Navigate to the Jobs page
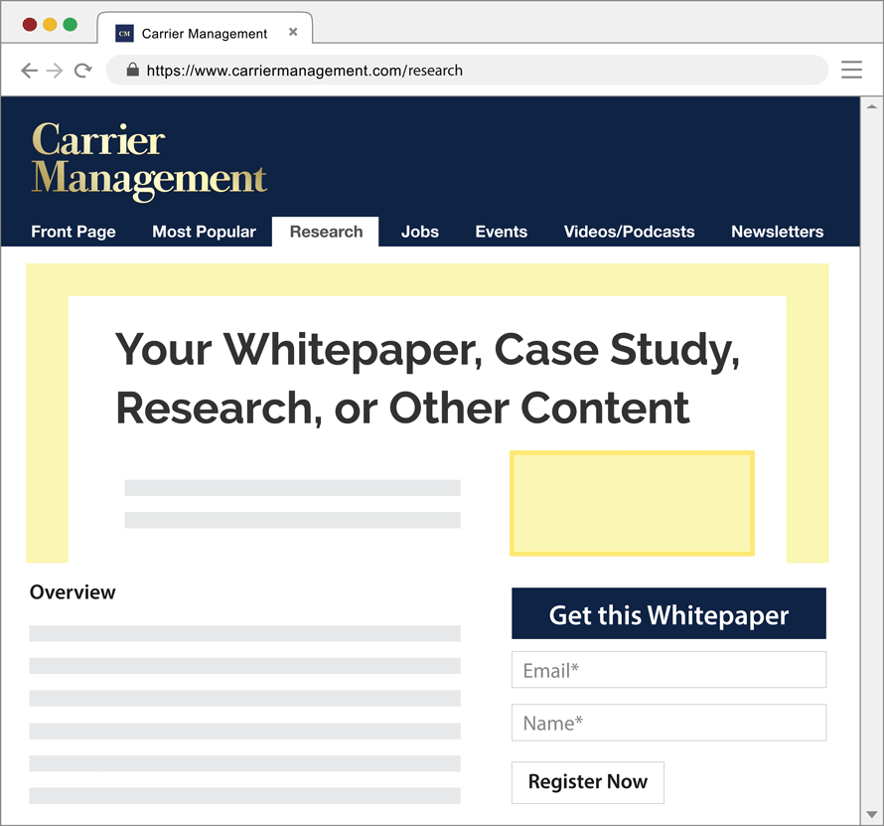The height and width of the screenshot is (826, 884). pyautogui.click(x=419, y=232)
